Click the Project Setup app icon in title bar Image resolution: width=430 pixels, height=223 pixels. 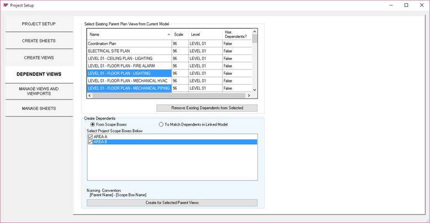coord(5,5)
